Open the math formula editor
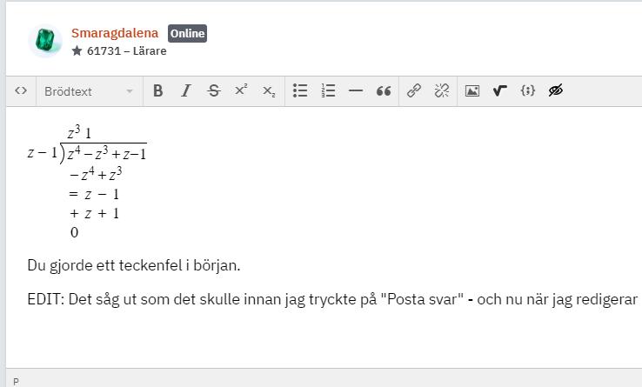The height and width of the screenshot is (387, 642). [x=499, y=90]
